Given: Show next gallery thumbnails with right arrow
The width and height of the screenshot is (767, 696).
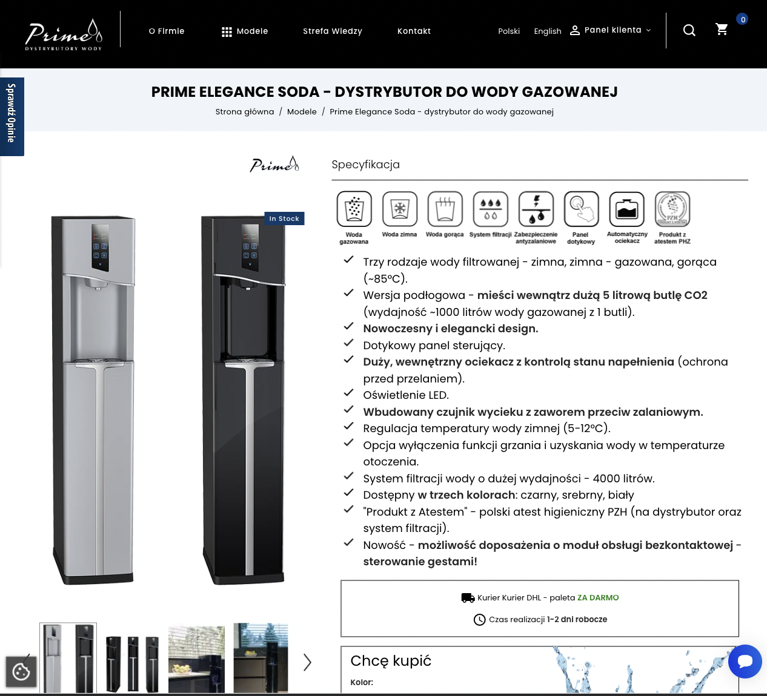Looking at the screenshot, I should 307,662.
